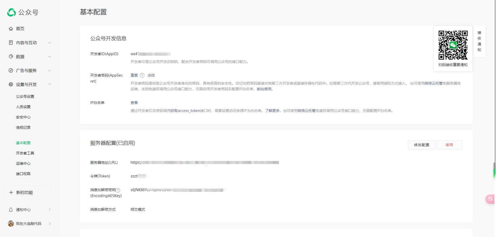Click 重置 to reset AppSecret
The height and width of the screenshot is (237, 496).
[x=134, y=75]
